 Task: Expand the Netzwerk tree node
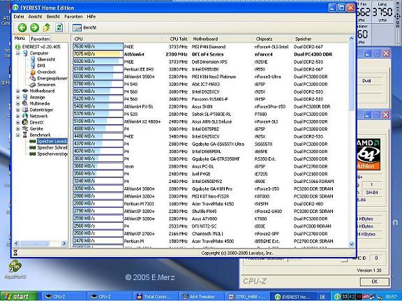[18, 116]
